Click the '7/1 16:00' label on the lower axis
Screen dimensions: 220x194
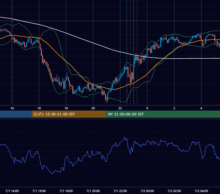[x=39, y=191]
